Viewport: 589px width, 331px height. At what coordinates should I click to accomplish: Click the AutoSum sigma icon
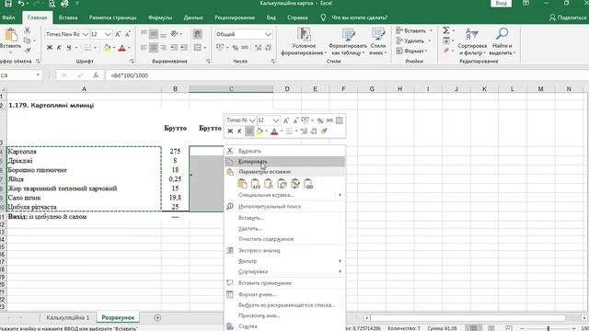point(445,30)
